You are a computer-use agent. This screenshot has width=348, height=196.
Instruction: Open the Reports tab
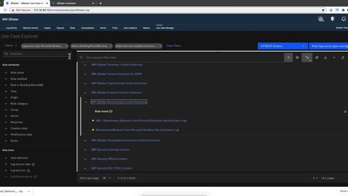tap(60, 28)
